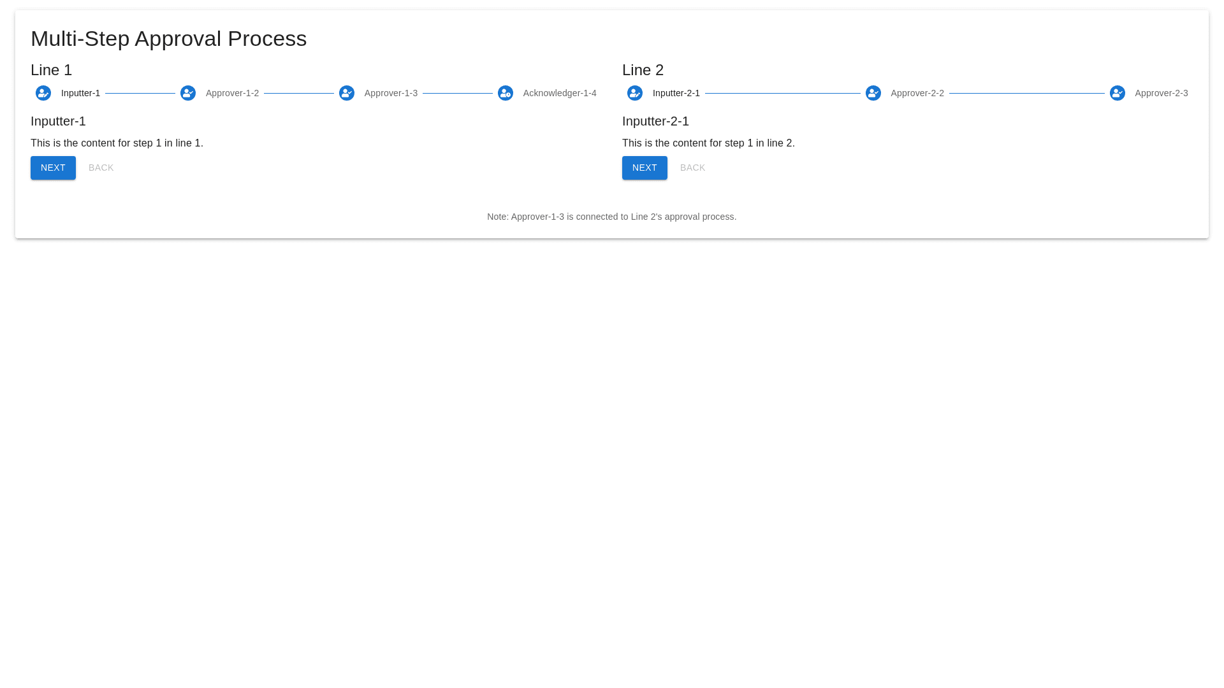The width and height of the screenshot is (1224, 688).
Task: Click the Approver-2-2 person-check step icon
Action: coord(873,93)
